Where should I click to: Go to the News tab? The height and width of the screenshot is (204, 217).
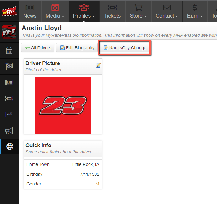(30, 11)
